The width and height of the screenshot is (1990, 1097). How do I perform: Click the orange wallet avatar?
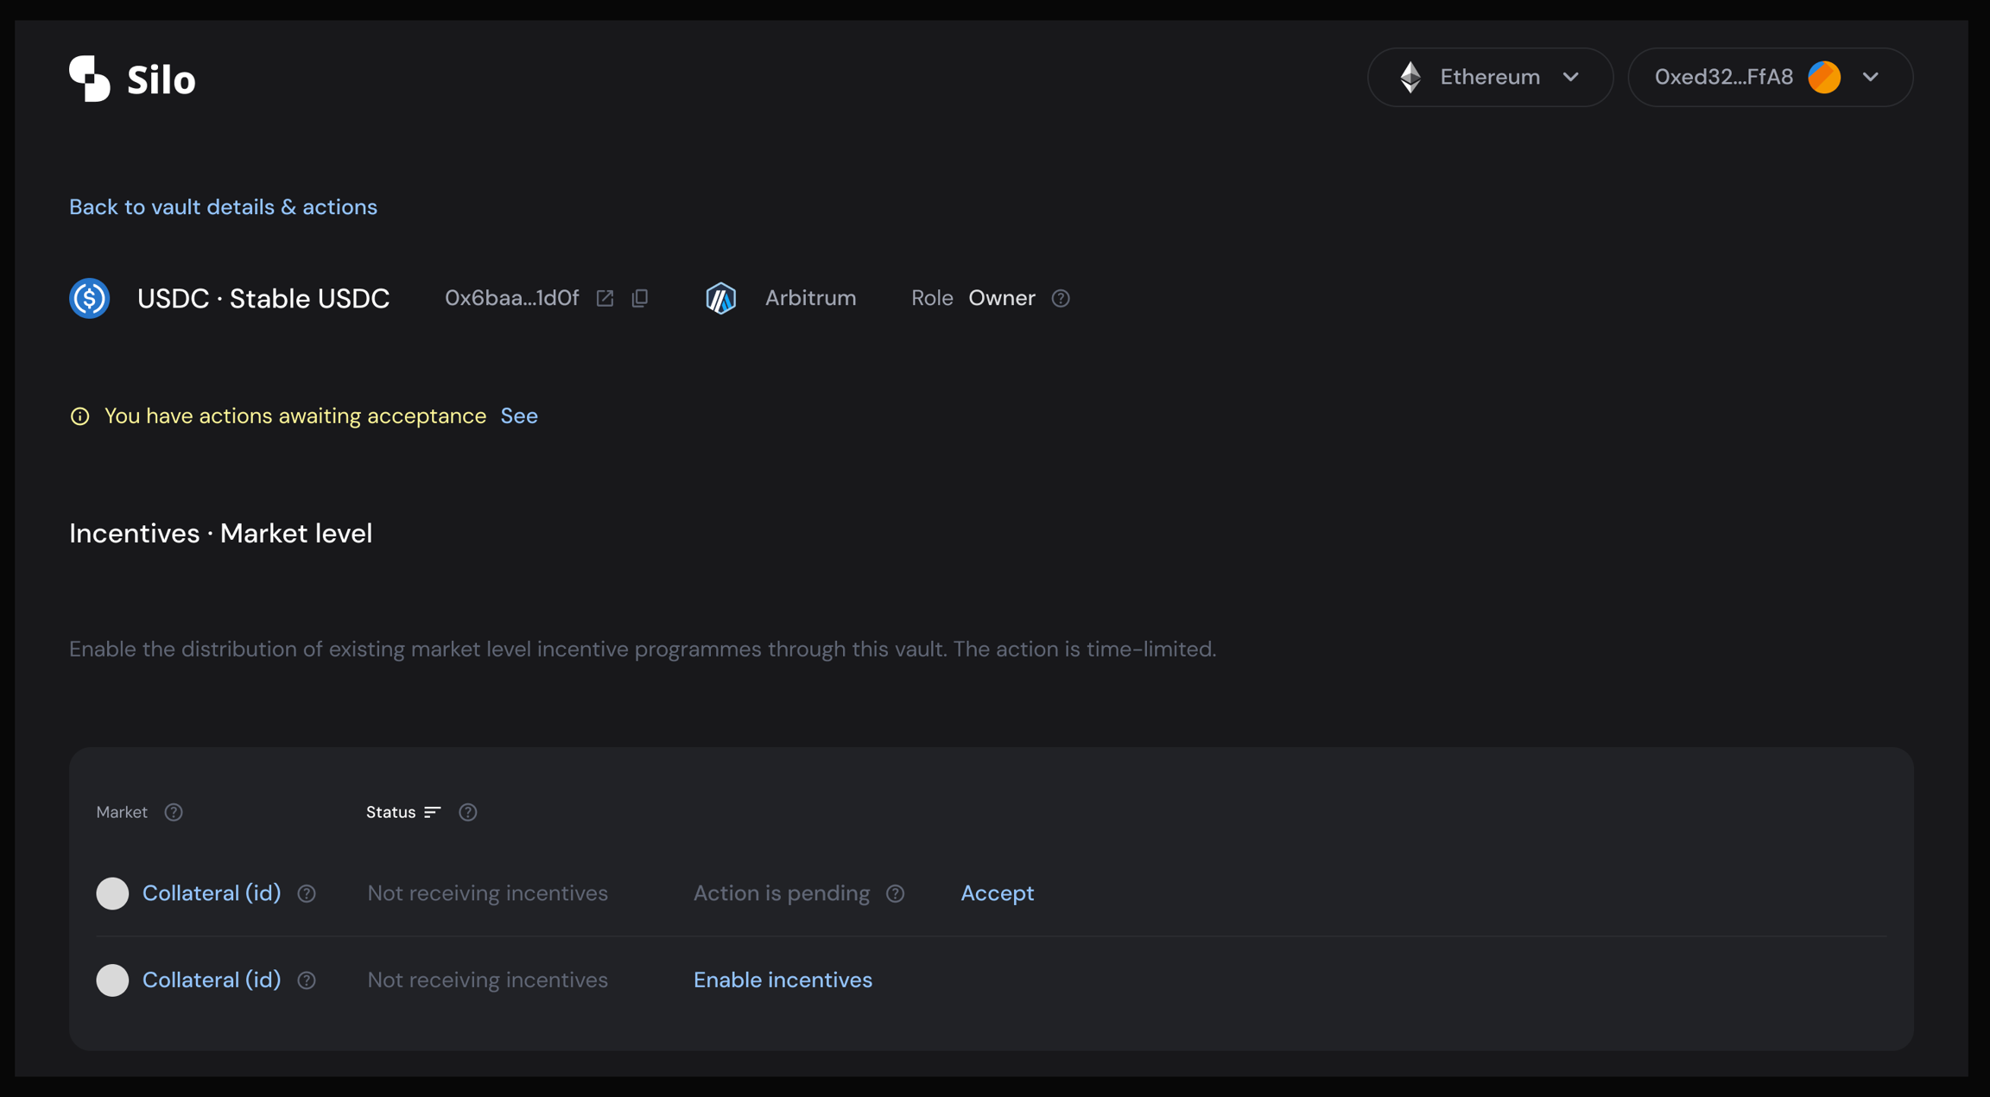pos(1824,77)
